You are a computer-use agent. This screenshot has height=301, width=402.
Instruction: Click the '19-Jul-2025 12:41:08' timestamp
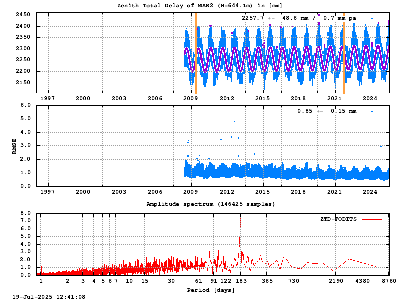(x=49, y=297)
